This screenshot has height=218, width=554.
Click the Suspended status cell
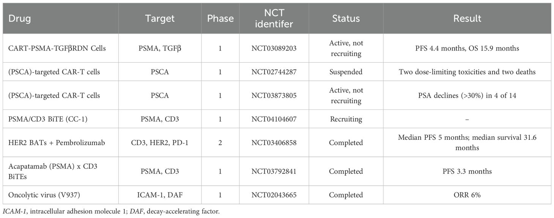(346, 72)
